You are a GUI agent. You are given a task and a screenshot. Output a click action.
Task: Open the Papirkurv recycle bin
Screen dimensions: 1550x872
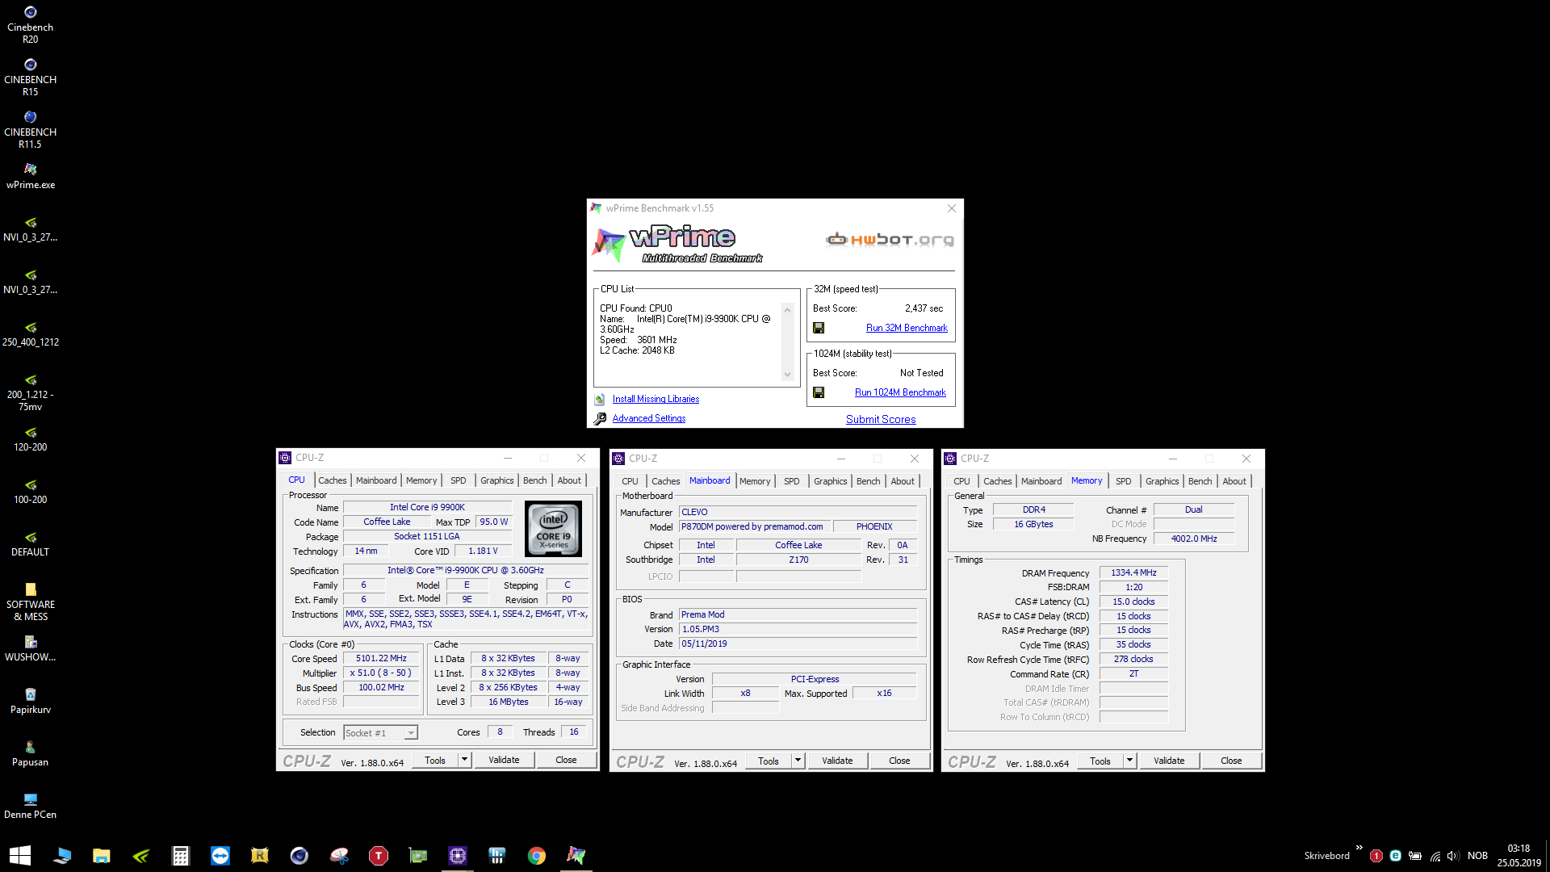click(x=30, y=701)
